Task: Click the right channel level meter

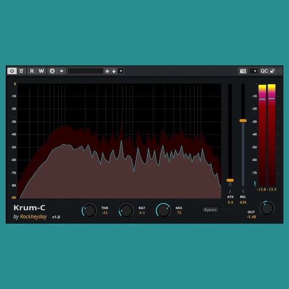Action: coord(272,135)
